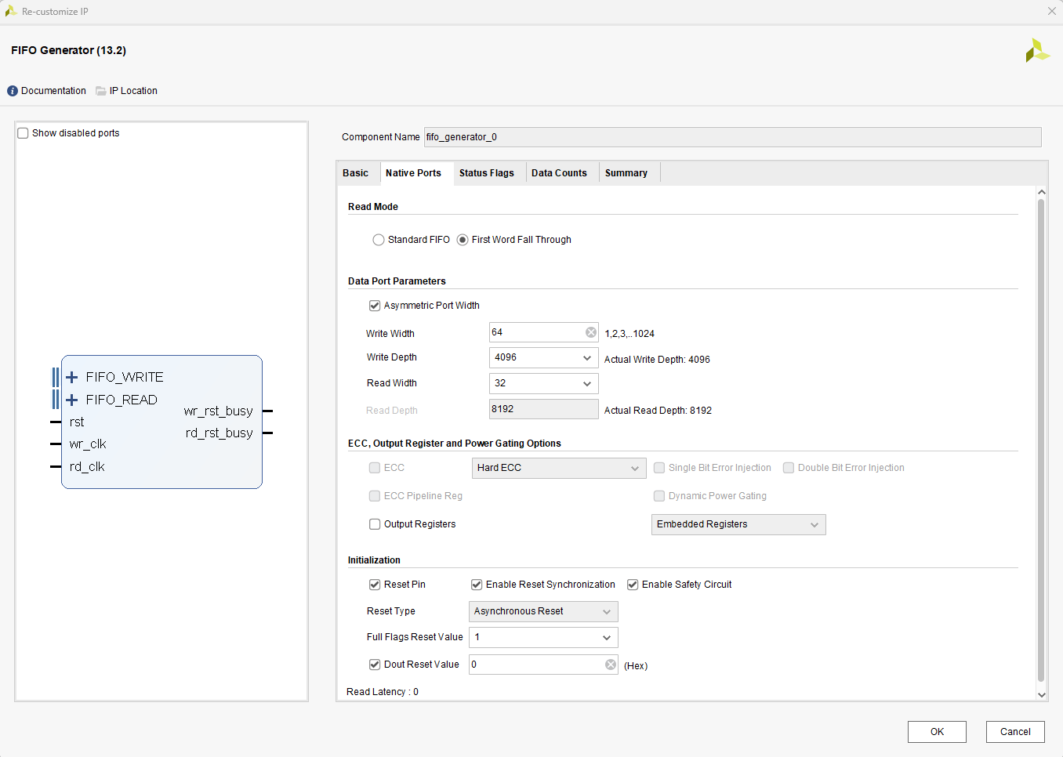Expand the FIFO_WRITE interface plus icon
Viewport: 1063px width, 757px height.
tap(72, 377)
